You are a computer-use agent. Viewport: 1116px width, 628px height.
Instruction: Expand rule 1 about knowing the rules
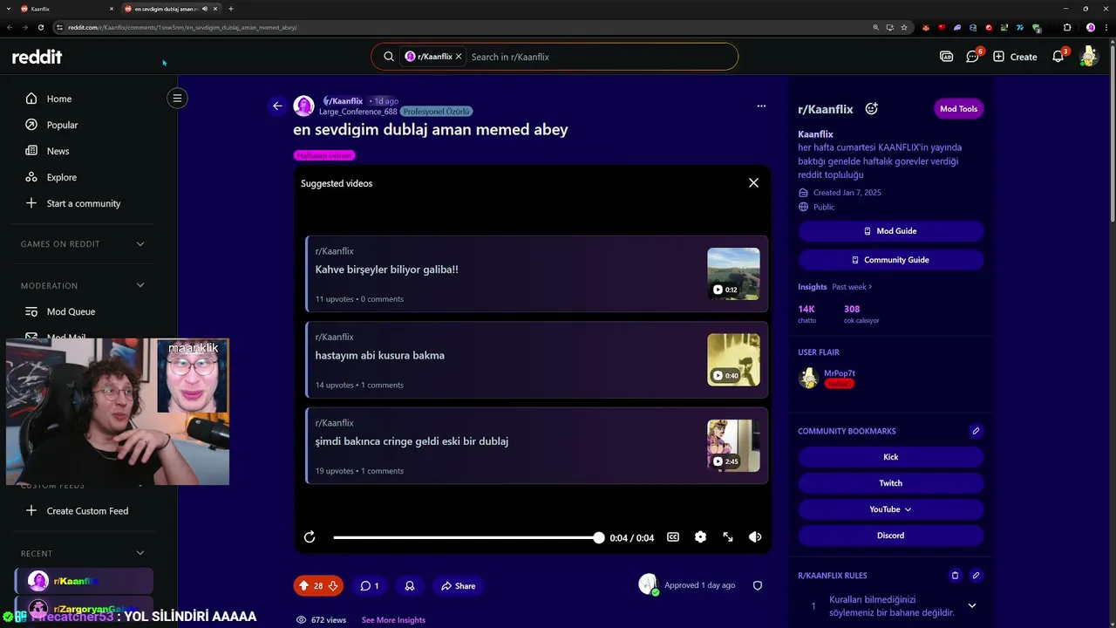[972, 606]
